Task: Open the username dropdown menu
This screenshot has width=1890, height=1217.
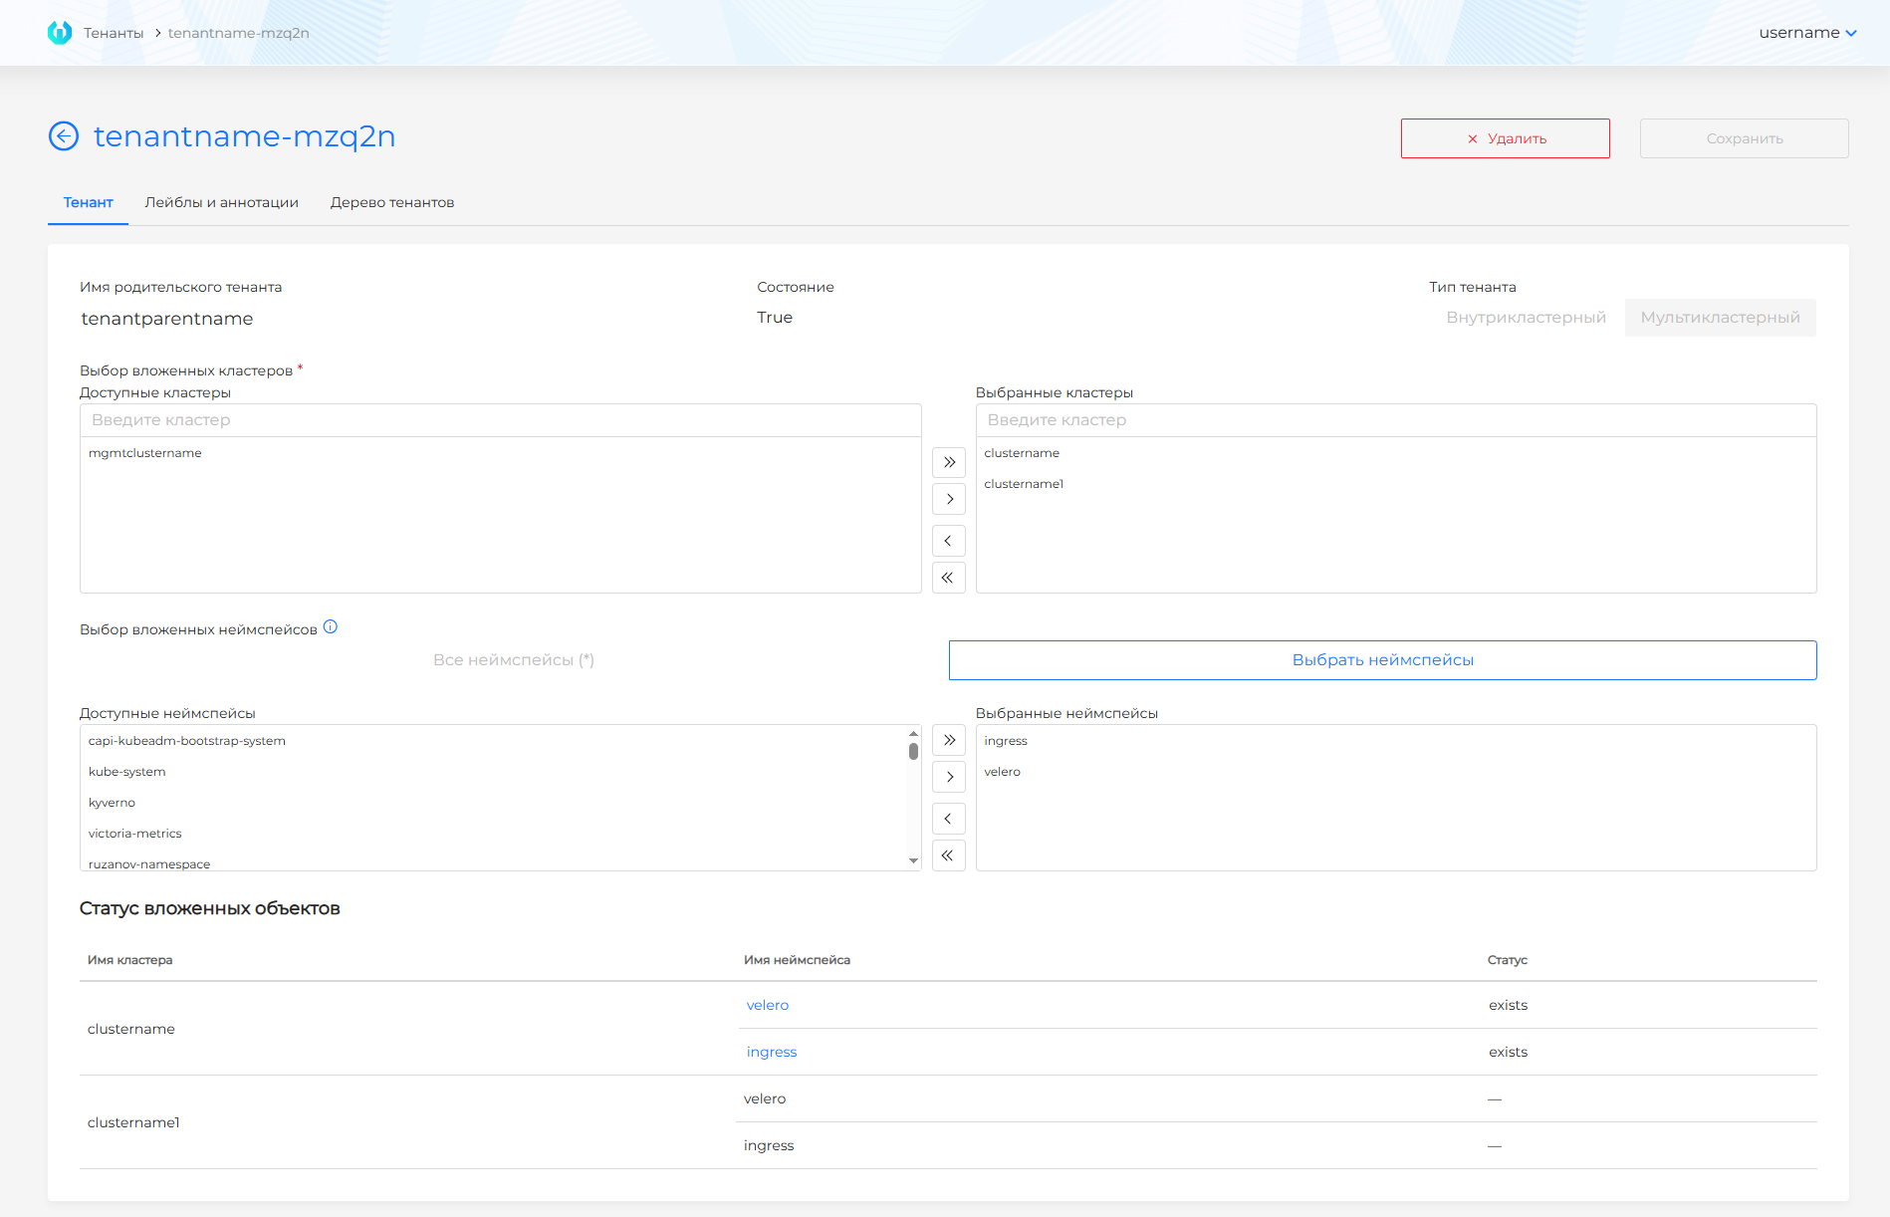Action: pos(1806,33)
